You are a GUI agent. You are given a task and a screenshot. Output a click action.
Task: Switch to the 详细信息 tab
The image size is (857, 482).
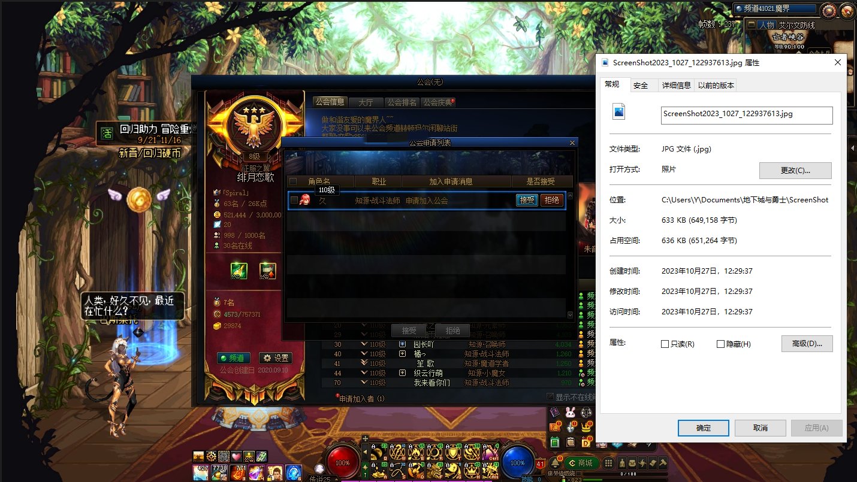tap(676, 85)
